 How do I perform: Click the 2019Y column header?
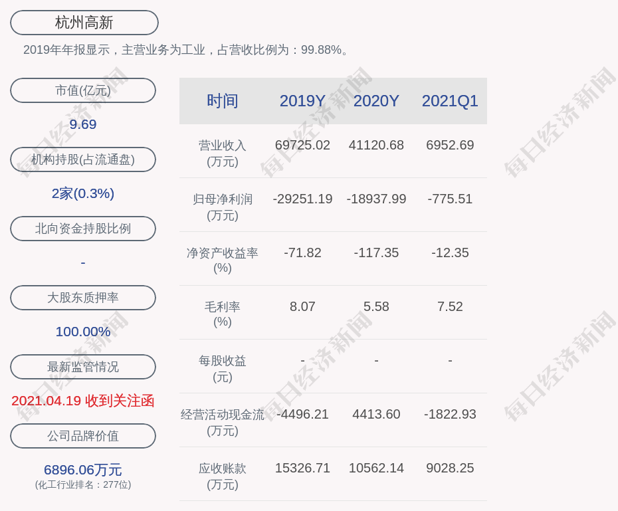tap(302, 101)
